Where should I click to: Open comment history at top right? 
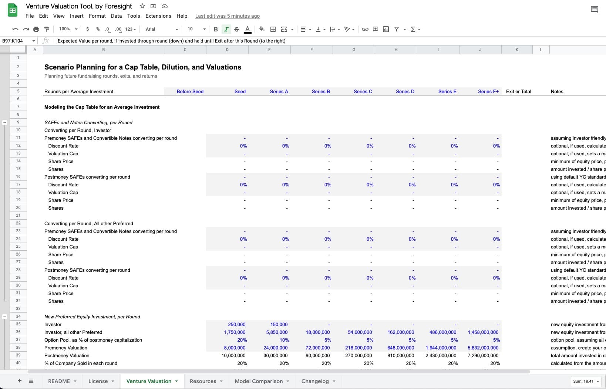point(594,10)
